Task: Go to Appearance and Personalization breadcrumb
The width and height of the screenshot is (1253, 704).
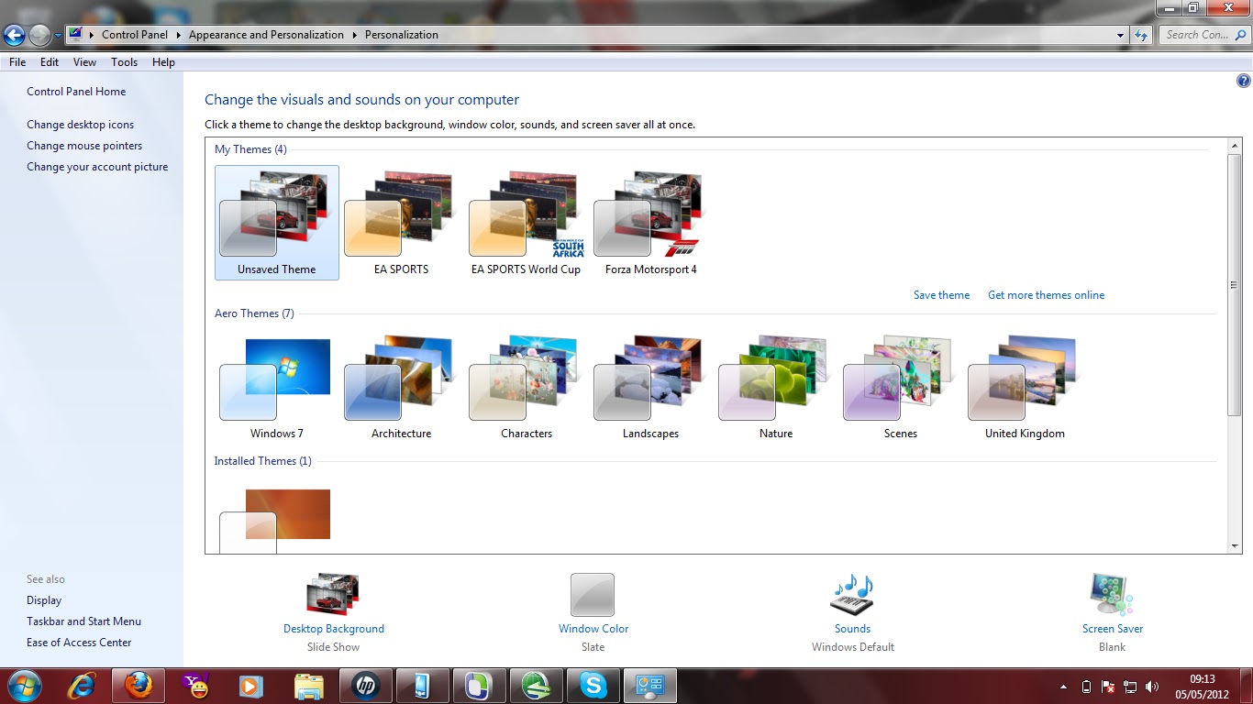Action: click(266, 35)
